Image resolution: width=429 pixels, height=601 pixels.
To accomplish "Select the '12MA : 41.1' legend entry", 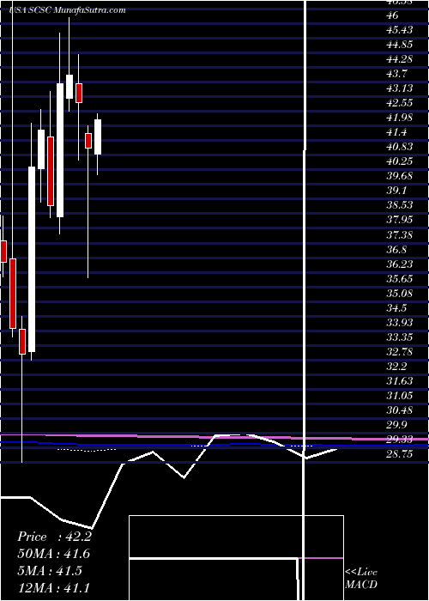I will pyautogui.click(x=54, y=587).
